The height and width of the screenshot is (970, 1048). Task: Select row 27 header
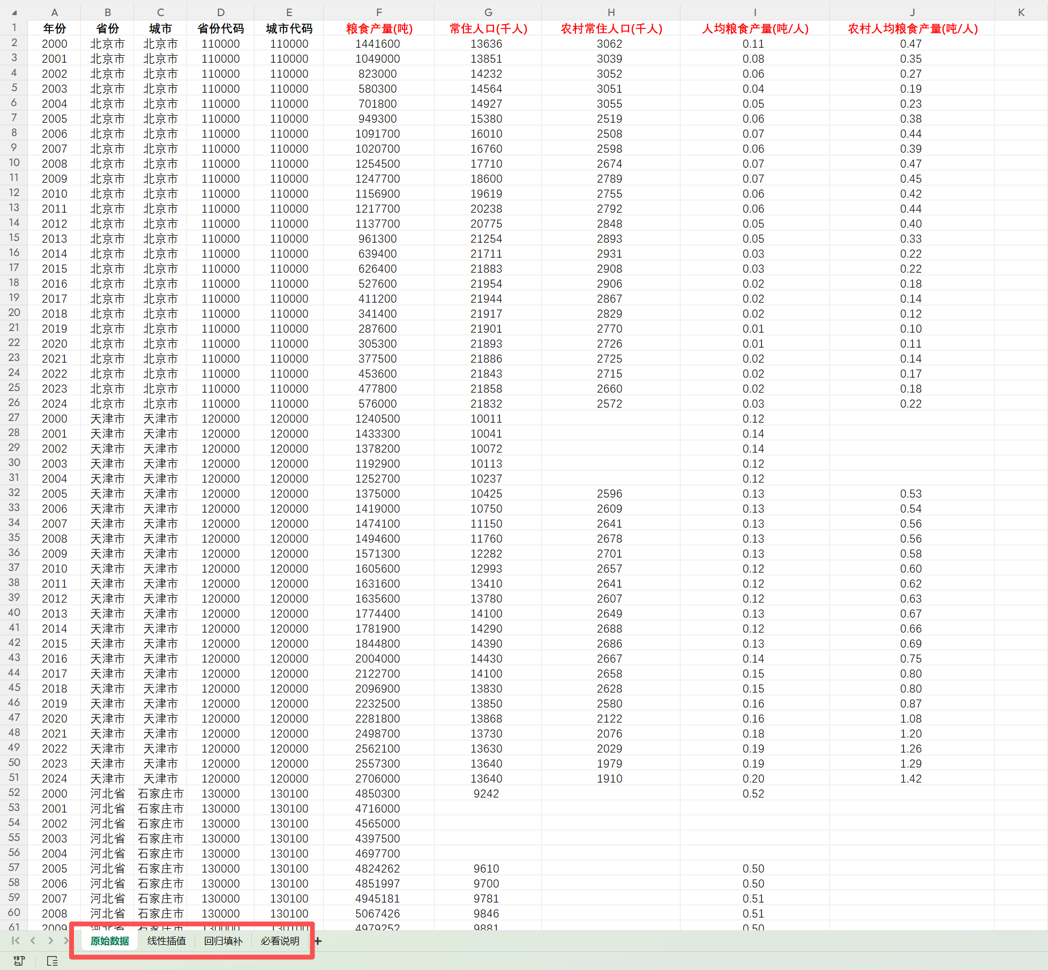[14, 418]
